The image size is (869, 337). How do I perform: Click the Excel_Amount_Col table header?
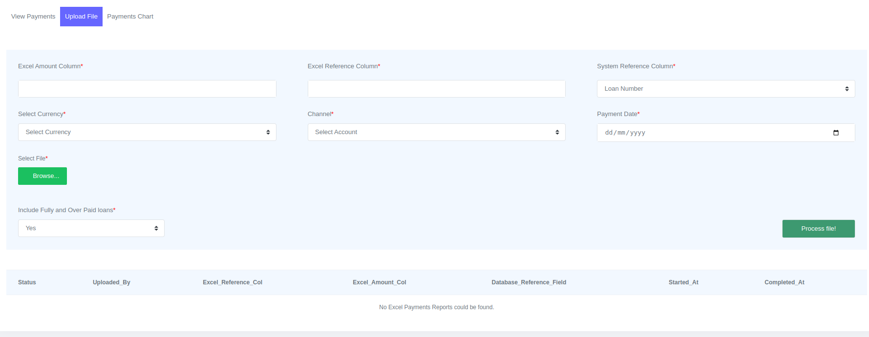379,282
